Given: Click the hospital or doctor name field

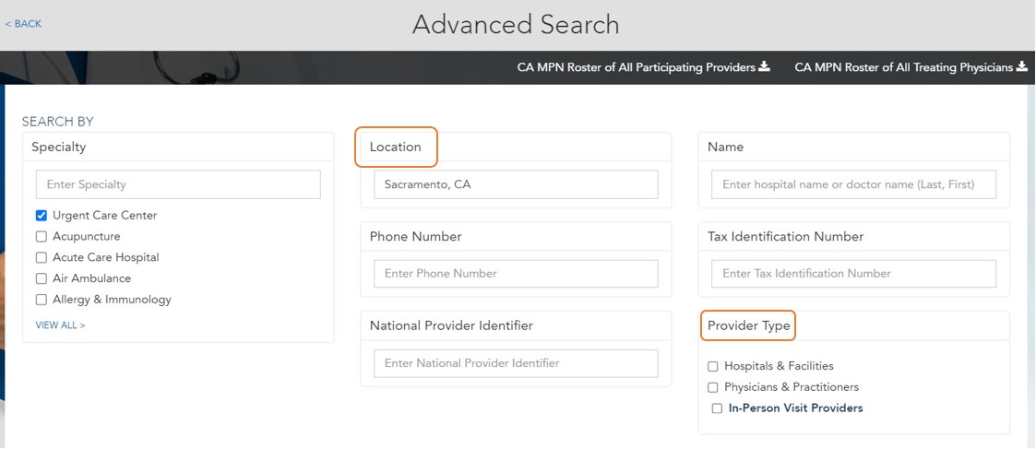Looking at the screenshot, I should [854, 184].
